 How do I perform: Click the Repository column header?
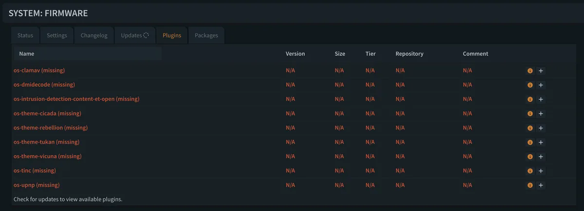point(410,54)
